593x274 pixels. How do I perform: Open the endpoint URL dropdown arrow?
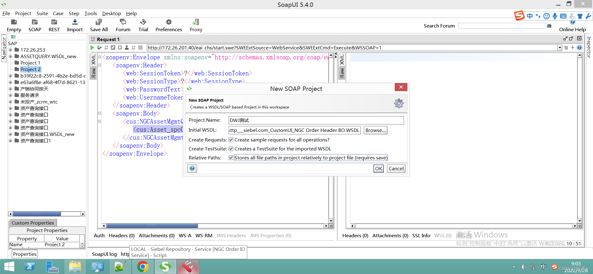click(x=560, y=48)
